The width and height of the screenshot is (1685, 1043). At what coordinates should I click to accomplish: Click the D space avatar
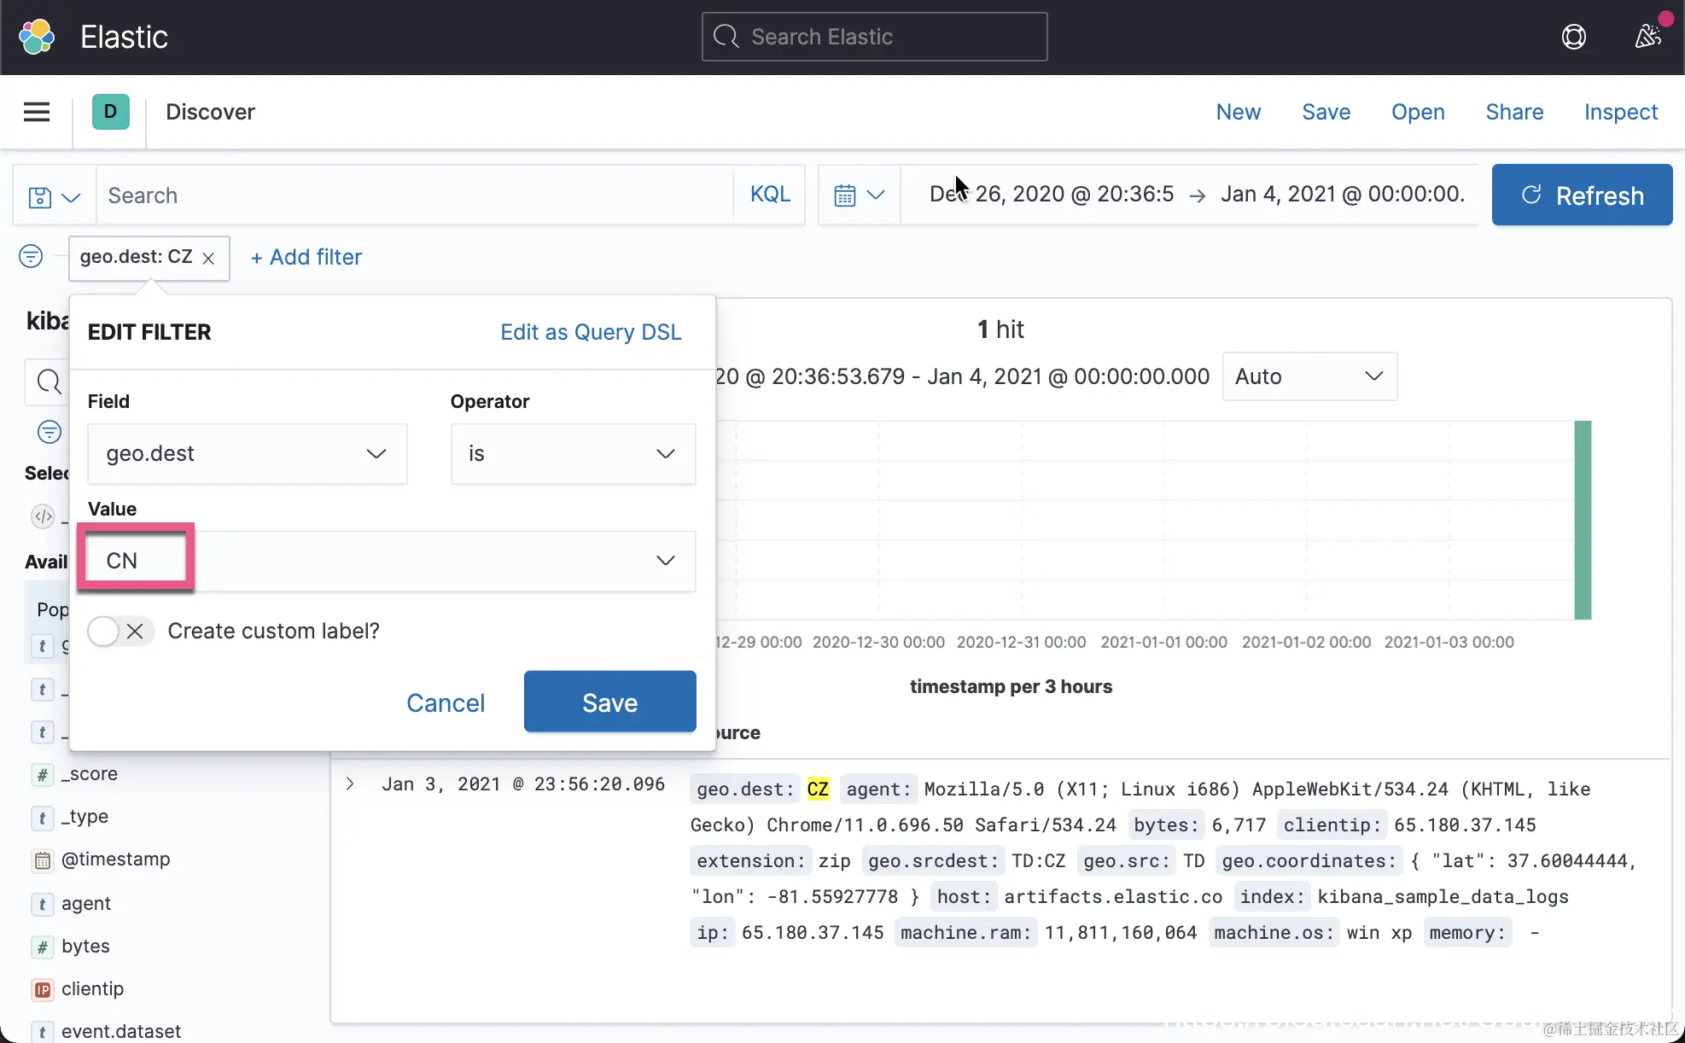(110, 112)
